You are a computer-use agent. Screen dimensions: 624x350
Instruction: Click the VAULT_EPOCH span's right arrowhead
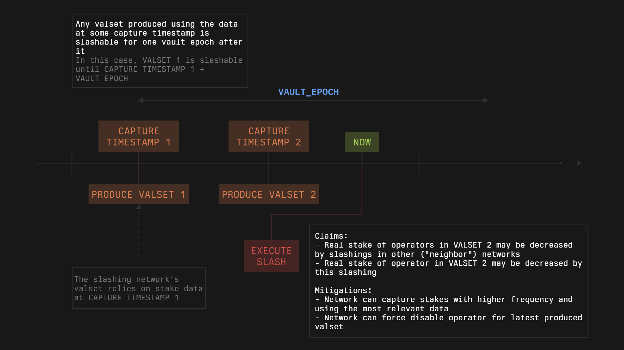point(486,100)
